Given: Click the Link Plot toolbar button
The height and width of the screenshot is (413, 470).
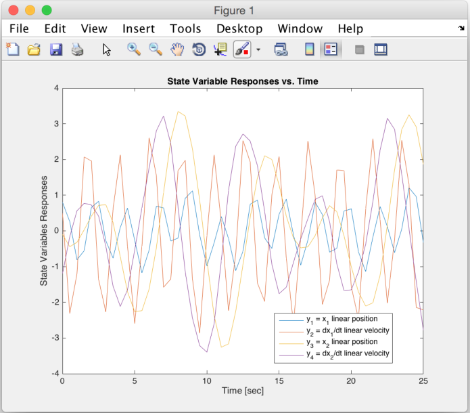Looking at the screenshot, I should [x=281, y=49].
